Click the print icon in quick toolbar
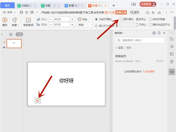Viewport: 176px width, 132px height. [x=32, y=12]
